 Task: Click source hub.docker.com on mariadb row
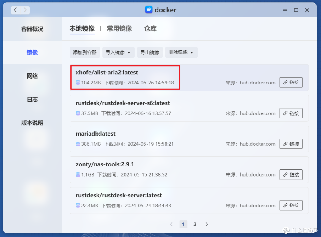pos(257,144)
